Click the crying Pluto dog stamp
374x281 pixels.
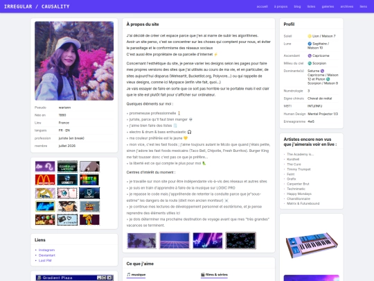(x=89, y=219)
